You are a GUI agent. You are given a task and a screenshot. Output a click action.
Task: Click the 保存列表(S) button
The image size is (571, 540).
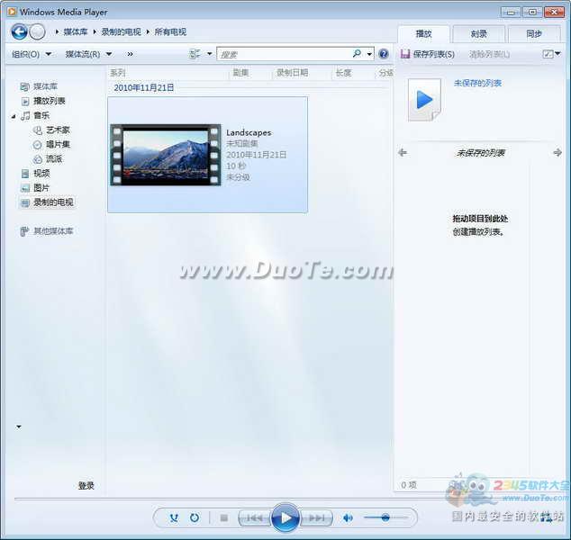click(428, 54)
